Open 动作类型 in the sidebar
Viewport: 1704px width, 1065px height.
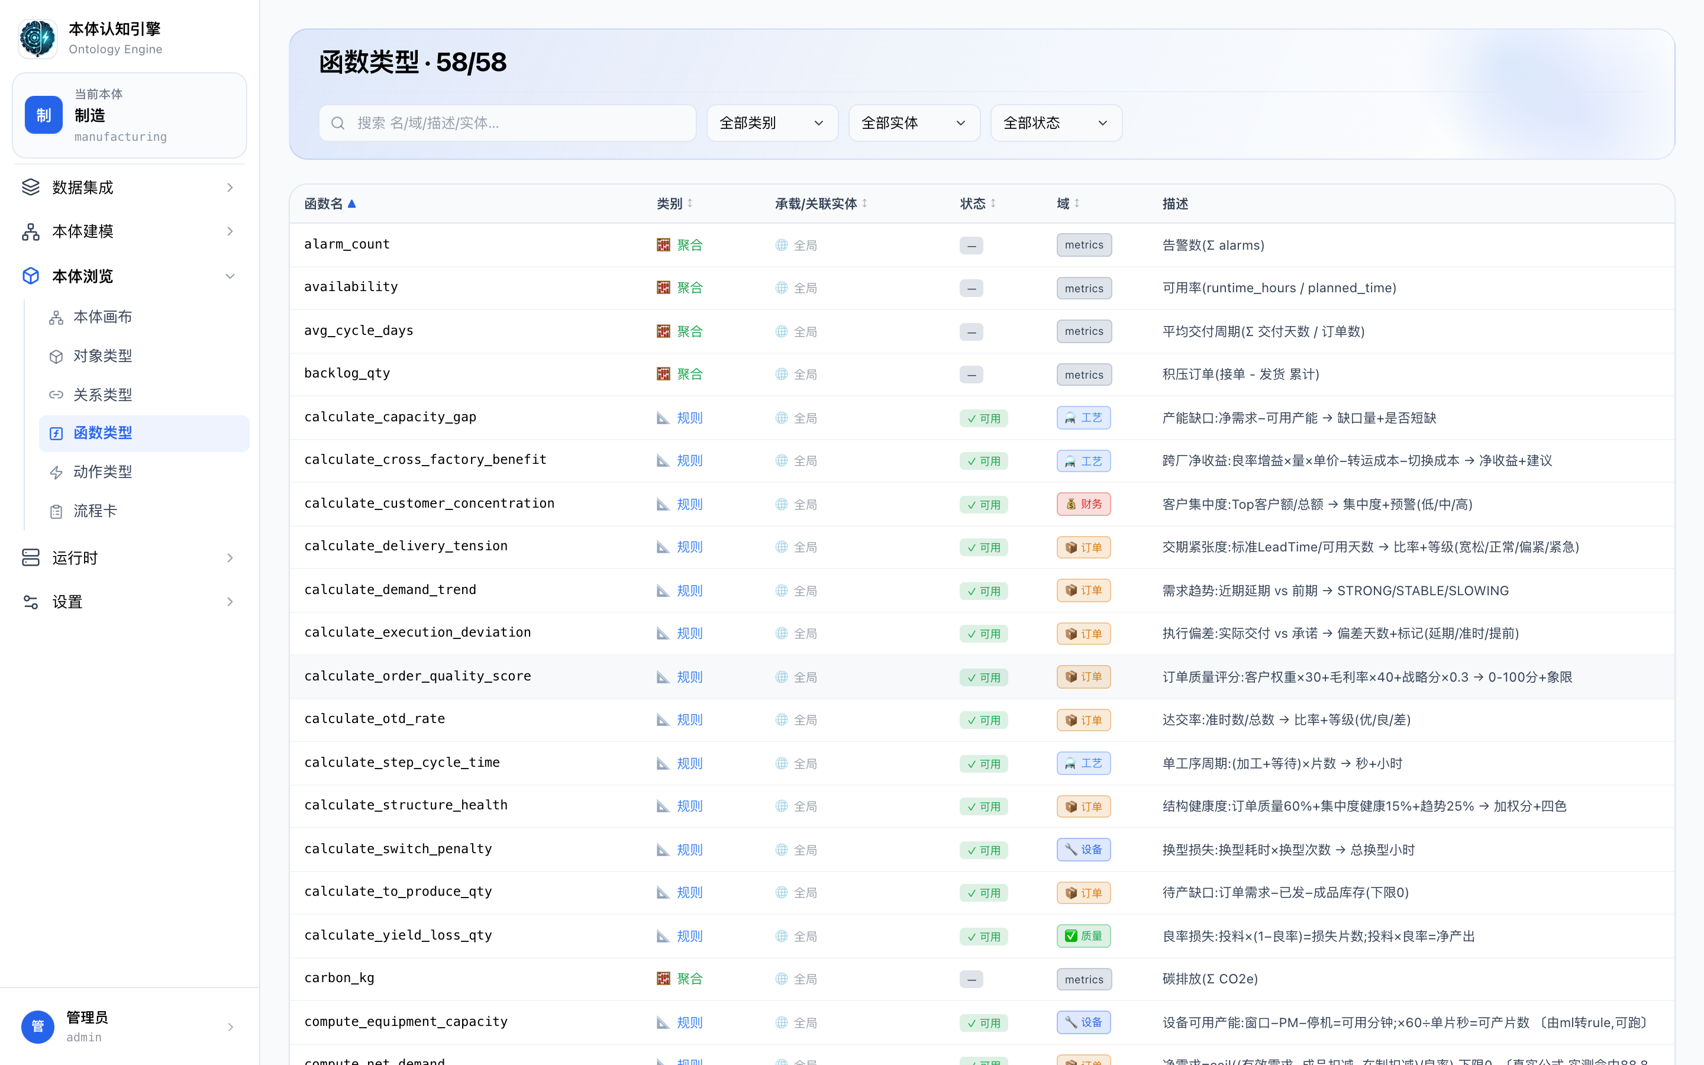(x=144, y=472)
